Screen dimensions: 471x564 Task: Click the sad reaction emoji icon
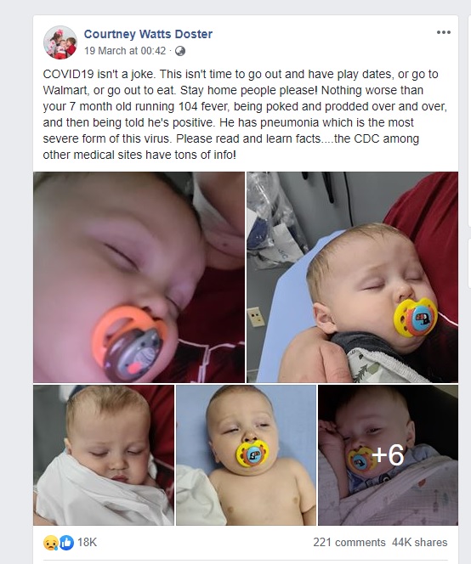coord(50,543)
